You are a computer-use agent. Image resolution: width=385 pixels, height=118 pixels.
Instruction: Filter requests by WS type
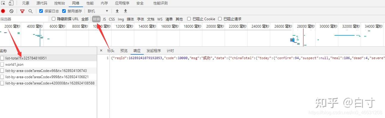point(160,19)
